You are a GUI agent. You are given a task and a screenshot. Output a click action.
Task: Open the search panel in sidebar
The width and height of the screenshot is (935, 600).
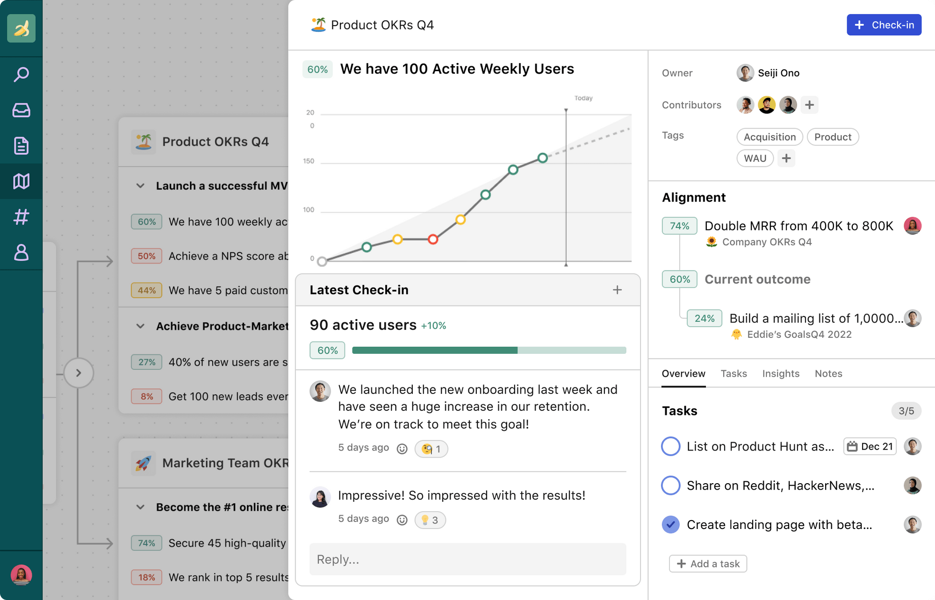tap(21, 74)
